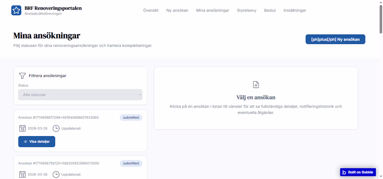Select Mina ansökningar in navigation
This screenshot has height=179, width=383.
click(212, 10)
